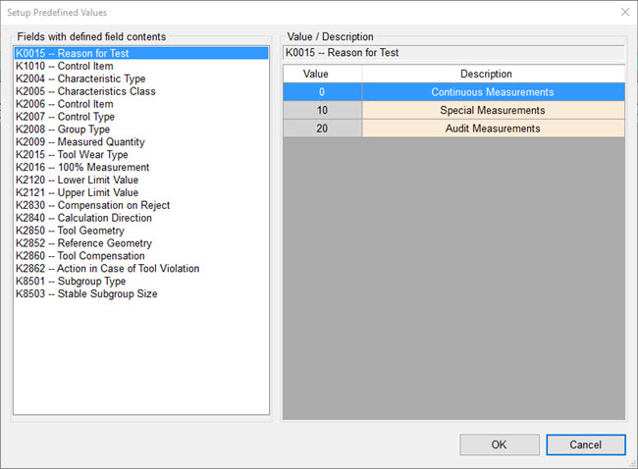Select K2008 Group Type field
638x469 pixels.
point(63,130)
